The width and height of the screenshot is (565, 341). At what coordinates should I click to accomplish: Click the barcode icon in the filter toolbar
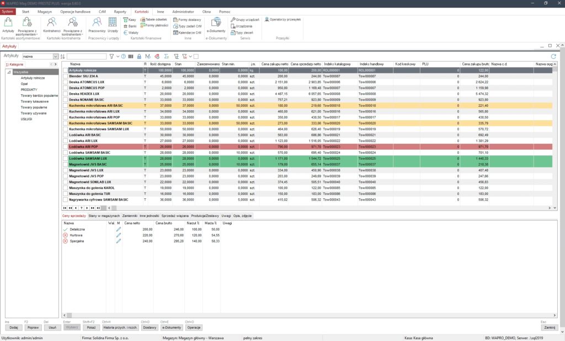[131, 56]
